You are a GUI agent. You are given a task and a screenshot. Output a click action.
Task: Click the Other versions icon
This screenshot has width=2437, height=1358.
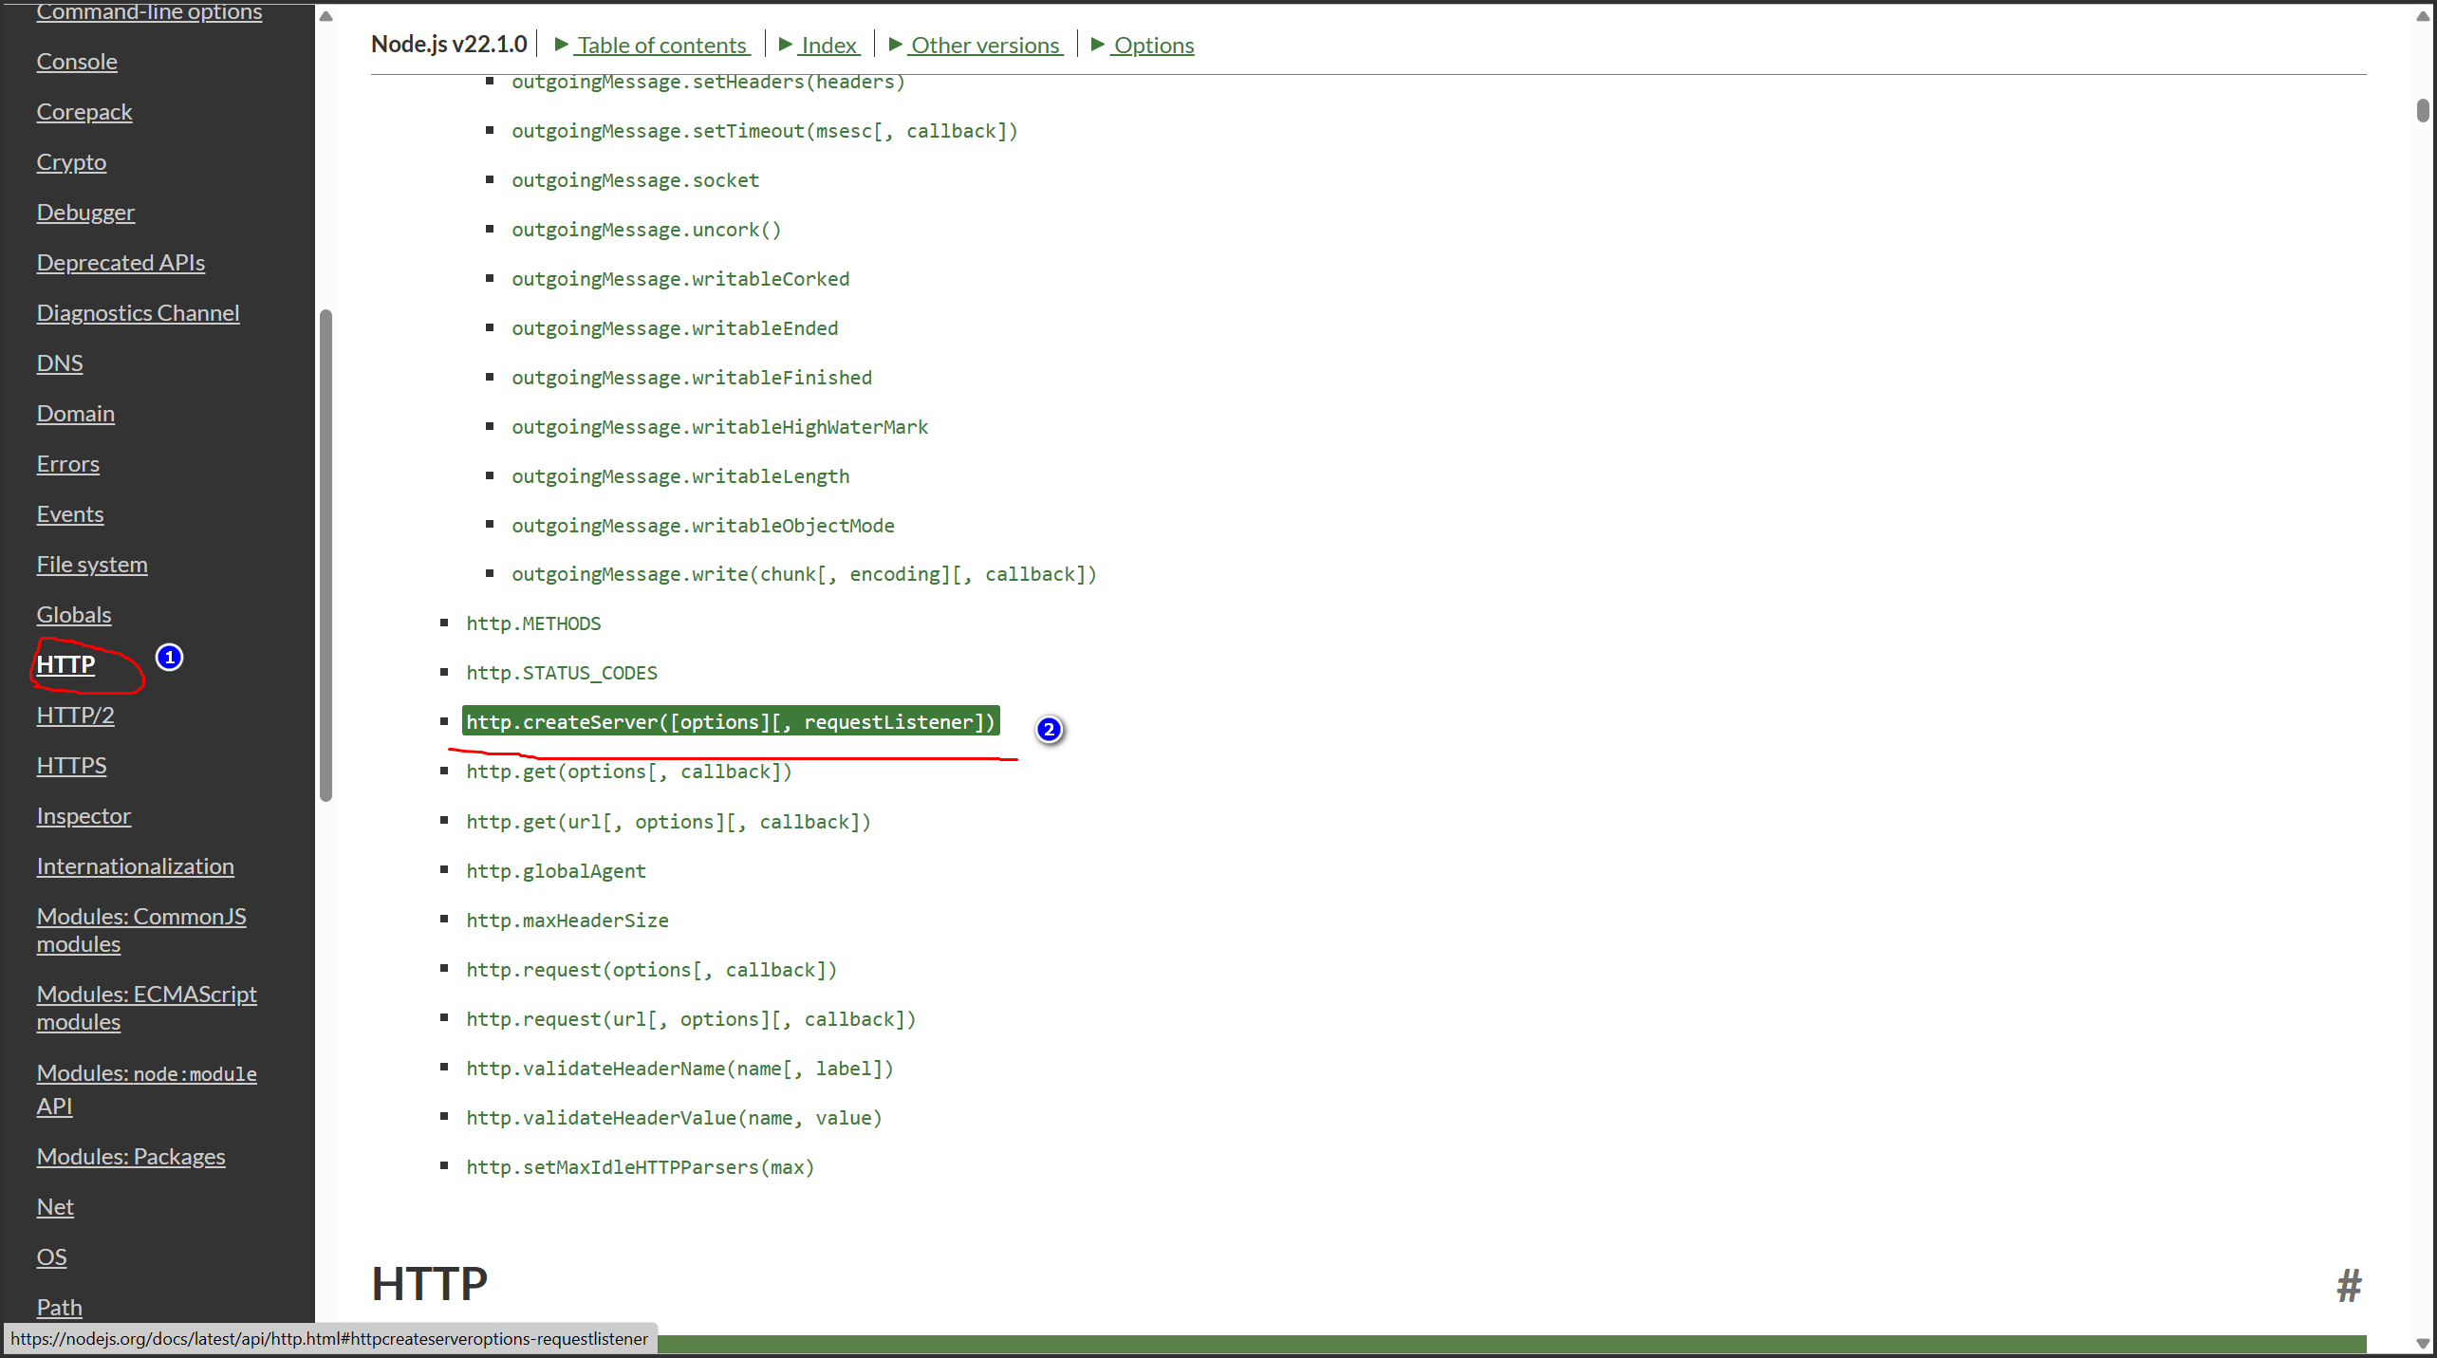tap(896, 44)
